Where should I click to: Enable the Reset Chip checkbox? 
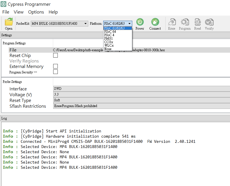(x=55, y=55)
